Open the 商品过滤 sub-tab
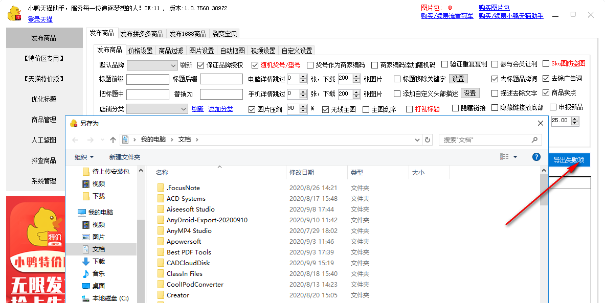605x303 pixels. (171, 51)
